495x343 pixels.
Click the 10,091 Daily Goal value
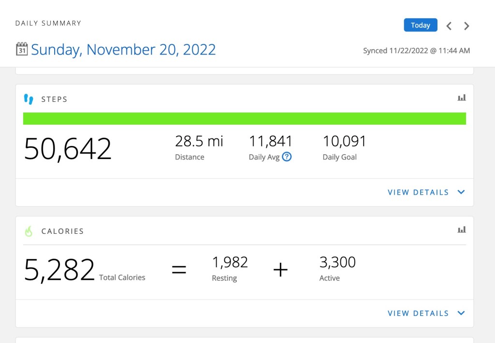(x=344, y=142)
